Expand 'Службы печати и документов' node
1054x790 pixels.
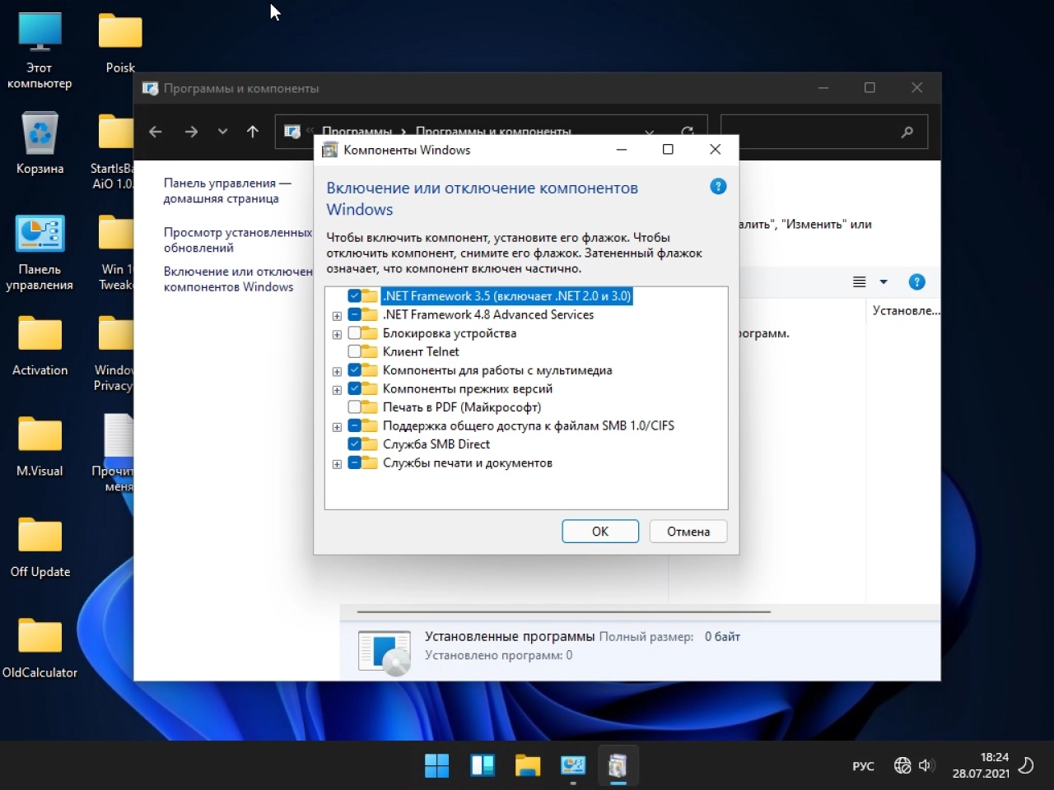(337, 464)
